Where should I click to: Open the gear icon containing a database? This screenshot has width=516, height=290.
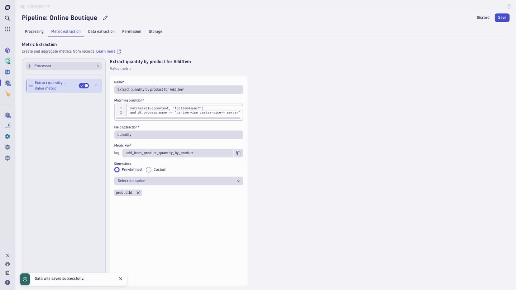click(8, 158)
